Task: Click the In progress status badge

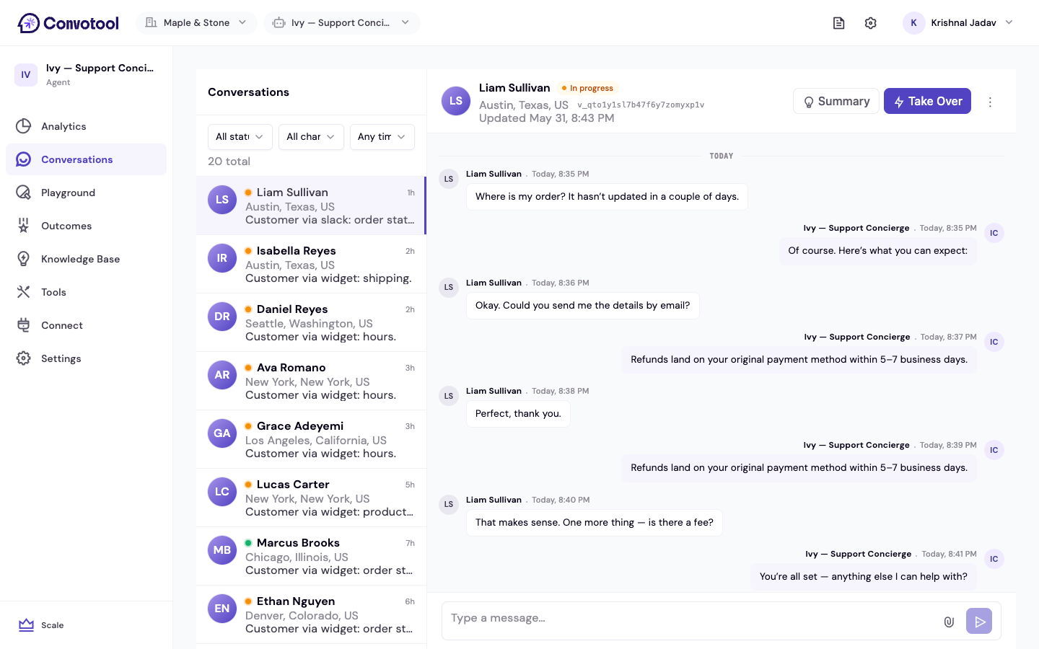Action: pos(587,88)
